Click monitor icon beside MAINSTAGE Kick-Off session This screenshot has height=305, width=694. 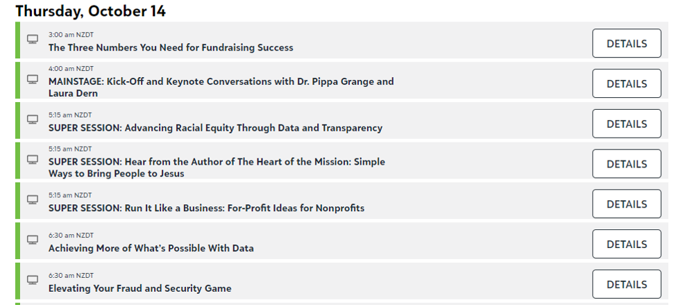(33, 79)
